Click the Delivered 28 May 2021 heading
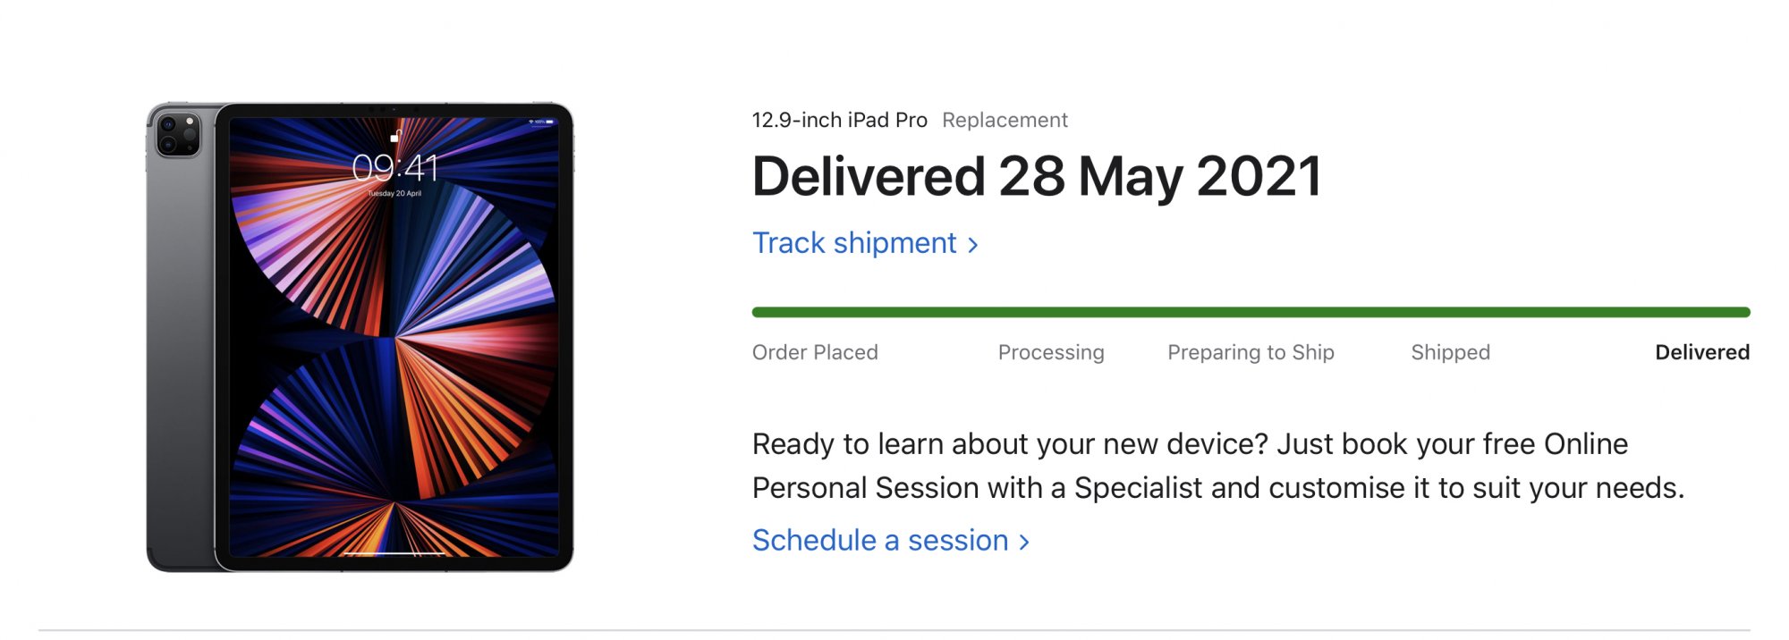This screenshot has width=1789, height=640. pos(1036,176)
